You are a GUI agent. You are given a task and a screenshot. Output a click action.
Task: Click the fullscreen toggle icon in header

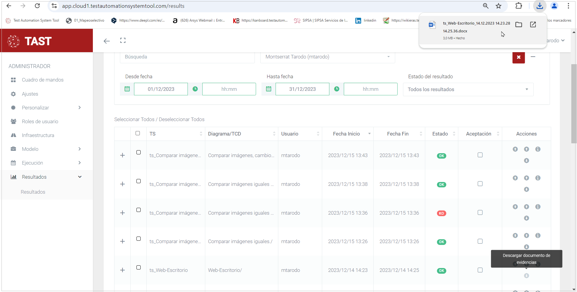tap(123, 40)
